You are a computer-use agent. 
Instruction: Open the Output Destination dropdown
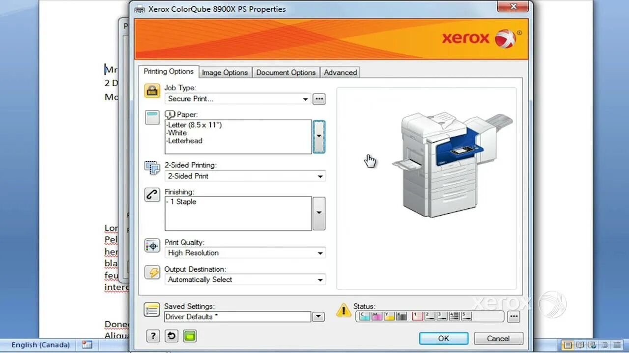(245, 279)
